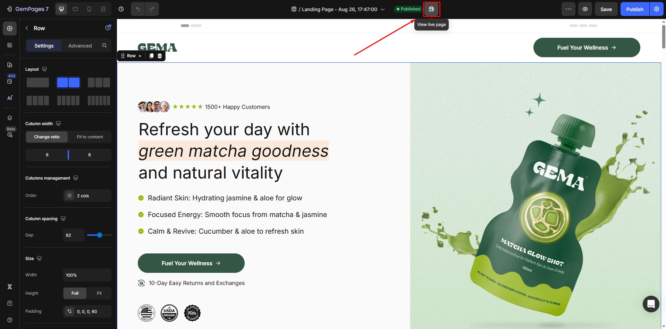
Task: Redo the last change
Action: tap(152, 9)
